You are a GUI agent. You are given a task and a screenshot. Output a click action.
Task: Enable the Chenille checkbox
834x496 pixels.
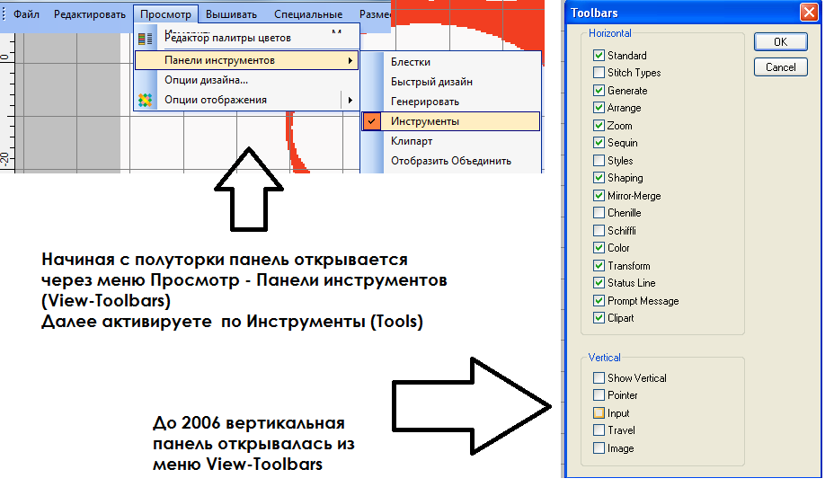pyautogui.click(x=599, y=213)
